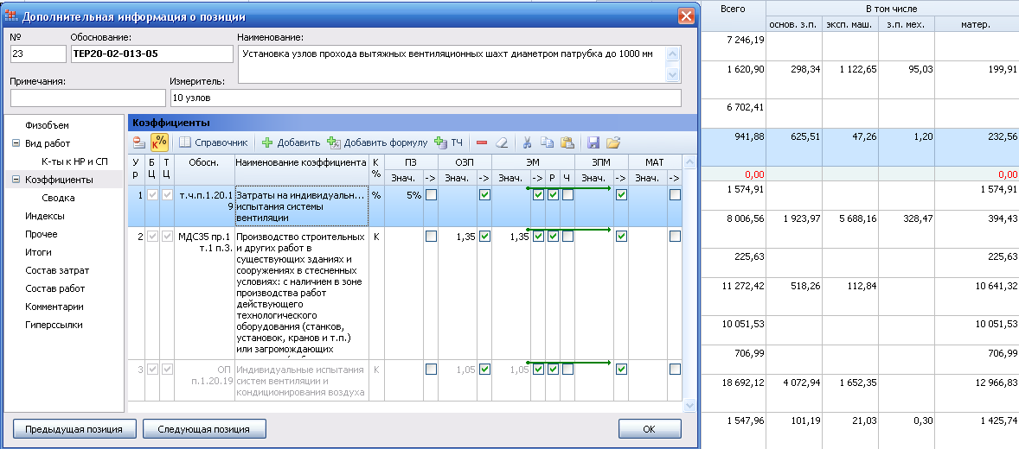
Task: Click the № field containing 23
Action: point(38,54)
